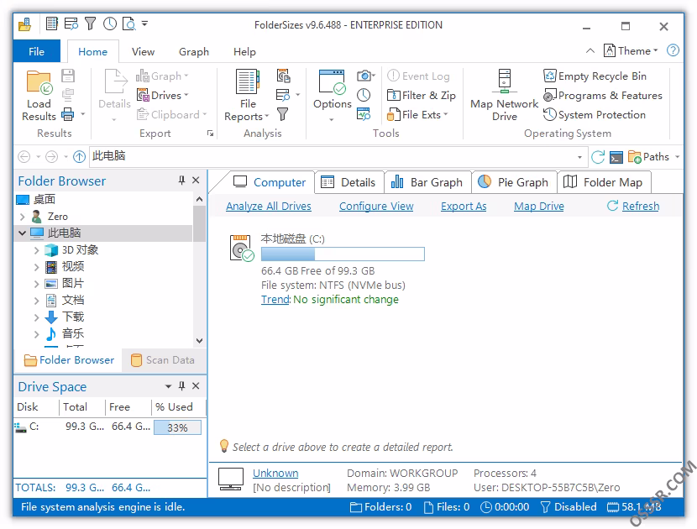
Task: Click the duplicate files icon in Analysis group
Action: (x=283, y=76)
